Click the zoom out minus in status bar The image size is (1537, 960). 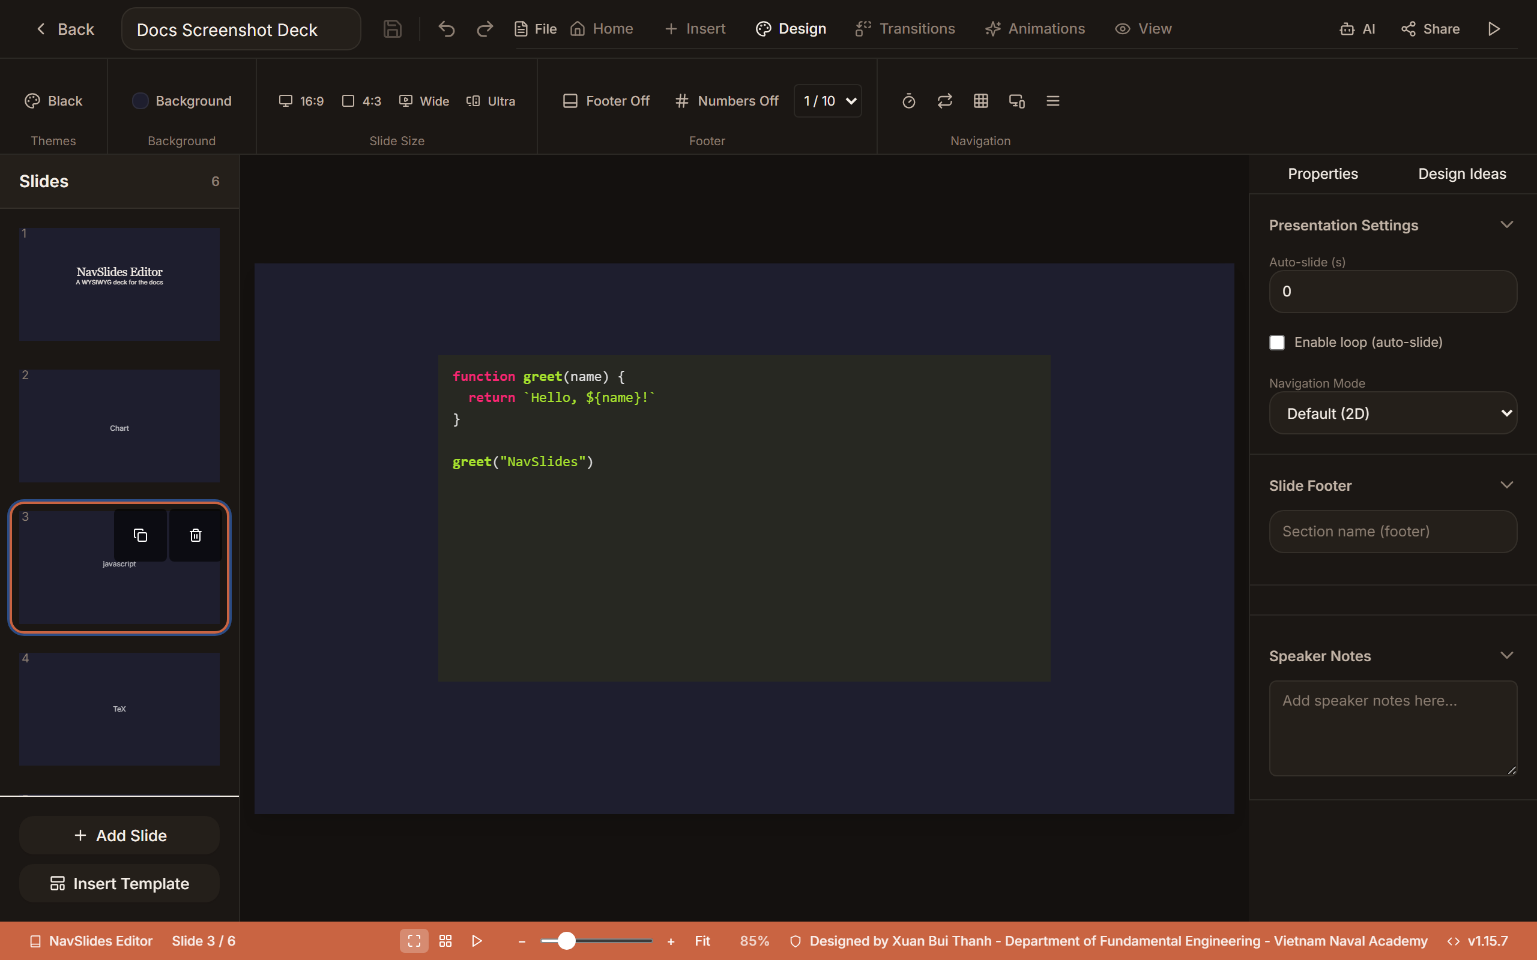click(522, 941)
